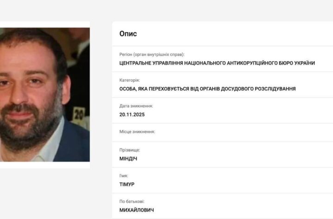Select the surname value "МІНДІЧ"
This screenshot has height=219, width=333.
[x=128, y=159]
